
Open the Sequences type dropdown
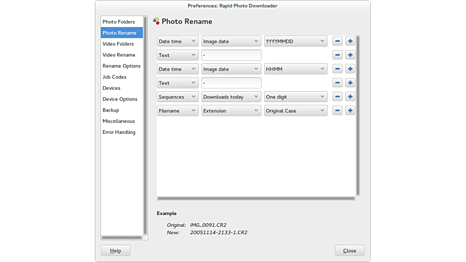click(177, 97)
